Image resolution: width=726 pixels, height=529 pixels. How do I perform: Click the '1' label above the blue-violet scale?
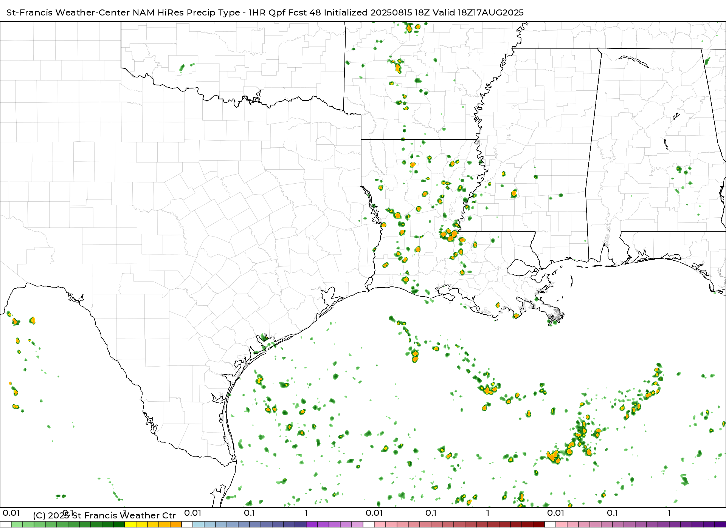(x=306, y=513)
